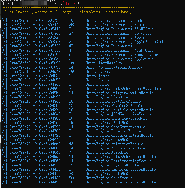Click image address 0xe5b05330

(50, 46)
